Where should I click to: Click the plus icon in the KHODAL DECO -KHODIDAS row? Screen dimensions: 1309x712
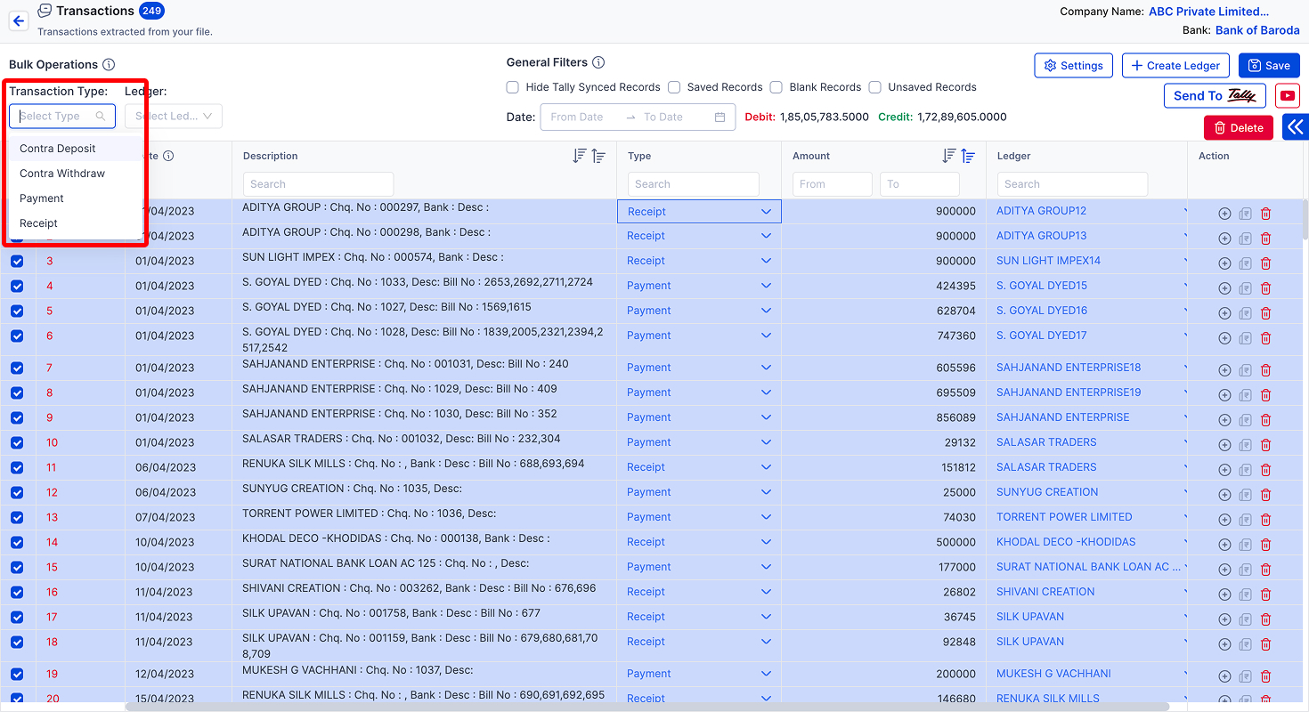coord(1224,545)
